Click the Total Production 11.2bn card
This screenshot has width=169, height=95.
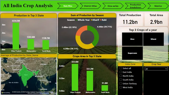click(130, 20)
